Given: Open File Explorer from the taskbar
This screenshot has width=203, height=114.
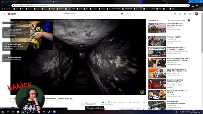Looking at the screenshot, I should pyautogui.click(x=18, y=112).
